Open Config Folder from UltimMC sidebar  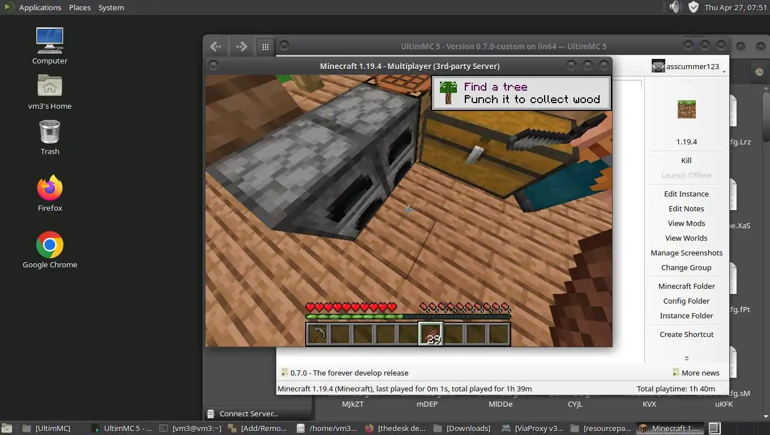pos(687,301)
